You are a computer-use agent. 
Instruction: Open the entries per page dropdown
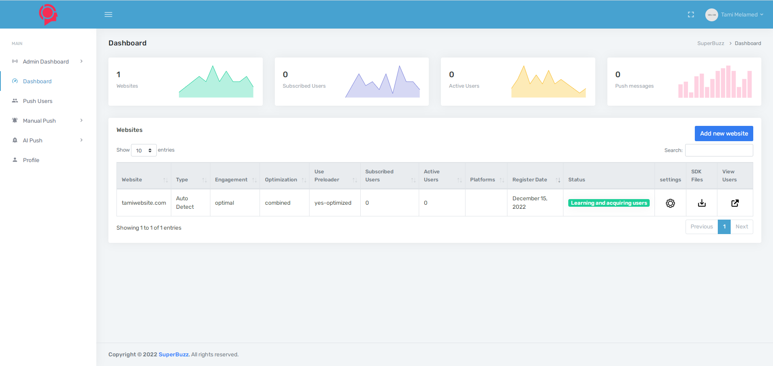[x=143, y=150]
